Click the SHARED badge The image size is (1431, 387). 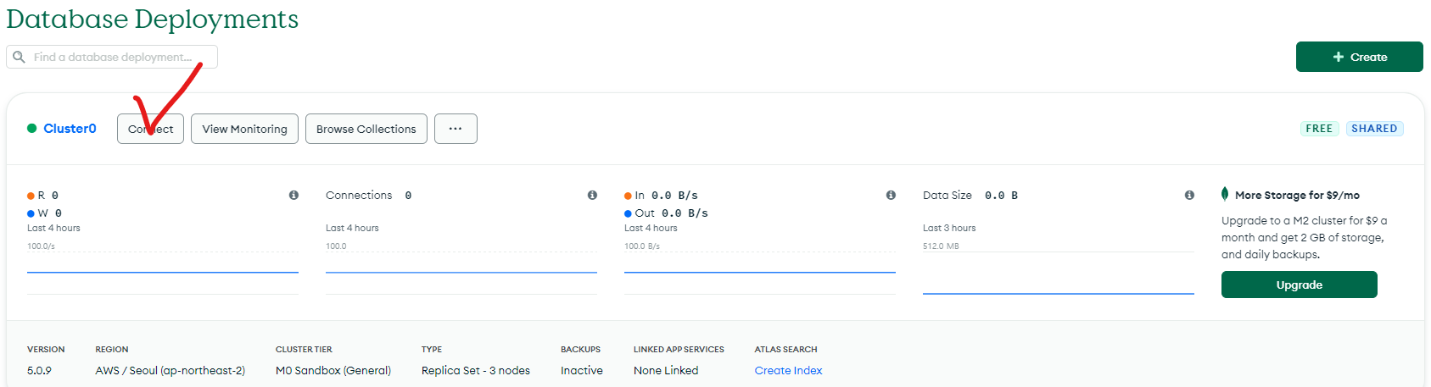coord(1374,129)
